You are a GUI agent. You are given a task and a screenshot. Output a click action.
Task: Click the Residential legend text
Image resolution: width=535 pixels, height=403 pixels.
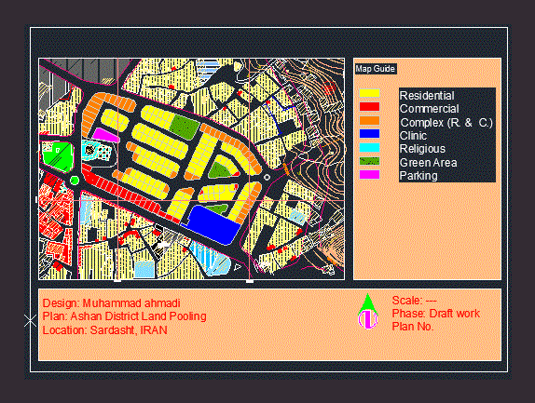(427, 95)
